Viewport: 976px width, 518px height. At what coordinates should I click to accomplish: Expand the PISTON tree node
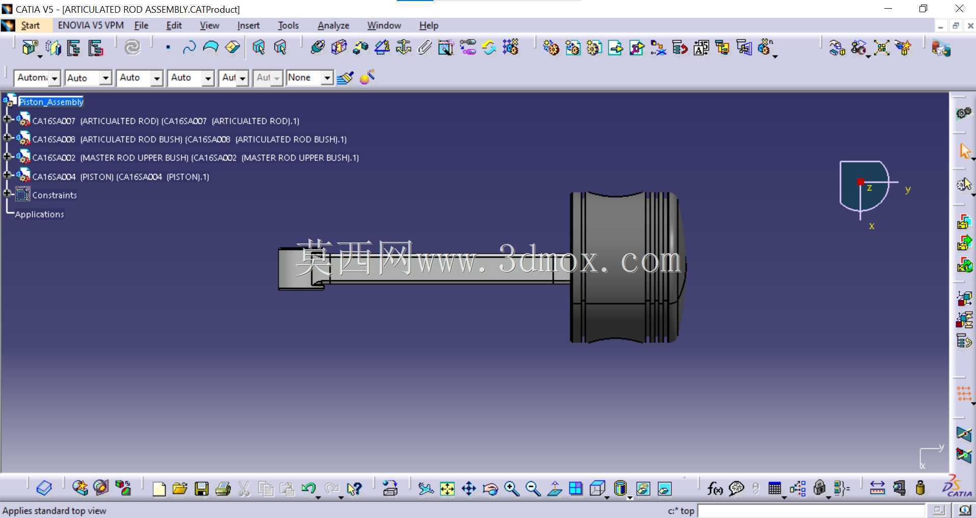coord(7,175)
